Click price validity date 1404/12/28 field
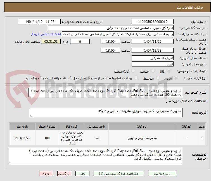211x181 pixels. coord(153,50)
